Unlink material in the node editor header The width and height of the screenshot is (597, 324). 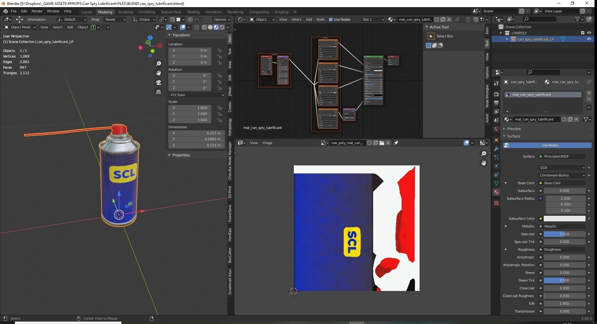pyautogui.click(x=449, y=19)
